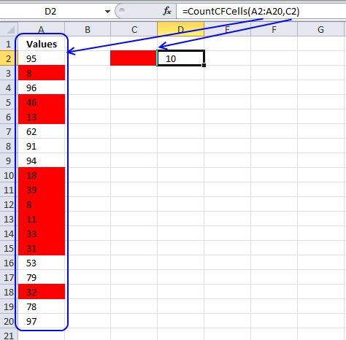Image resolution: width=346 pixels, height=340 pixels.
Task: Select column C header
Action: (134, 29)
